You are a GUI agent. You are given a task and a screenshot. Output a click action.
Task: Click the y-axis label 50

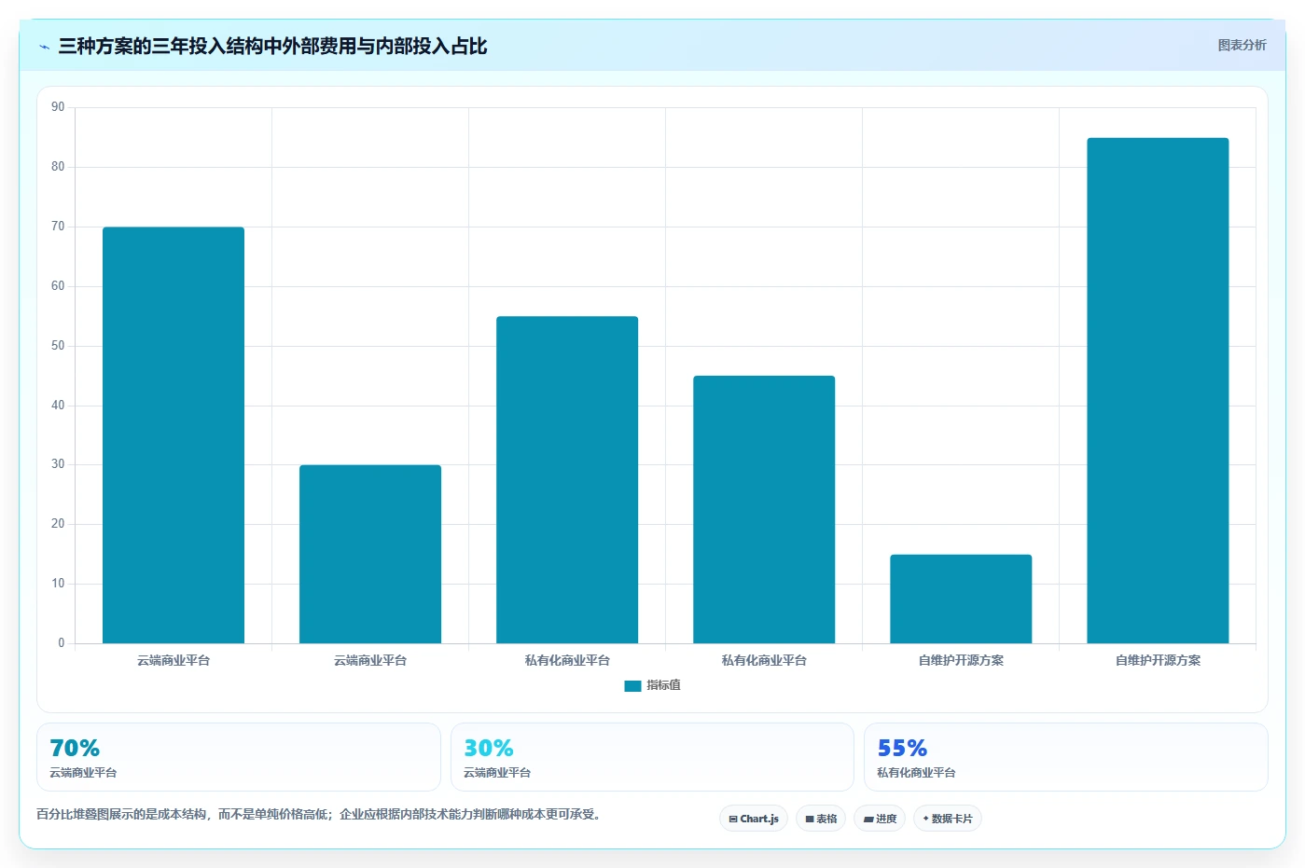click(x=58, y=346)
